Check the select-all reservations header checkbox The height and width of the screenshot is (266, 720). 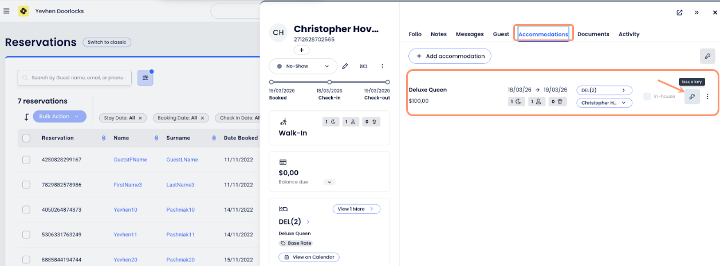tap(26, 138)
